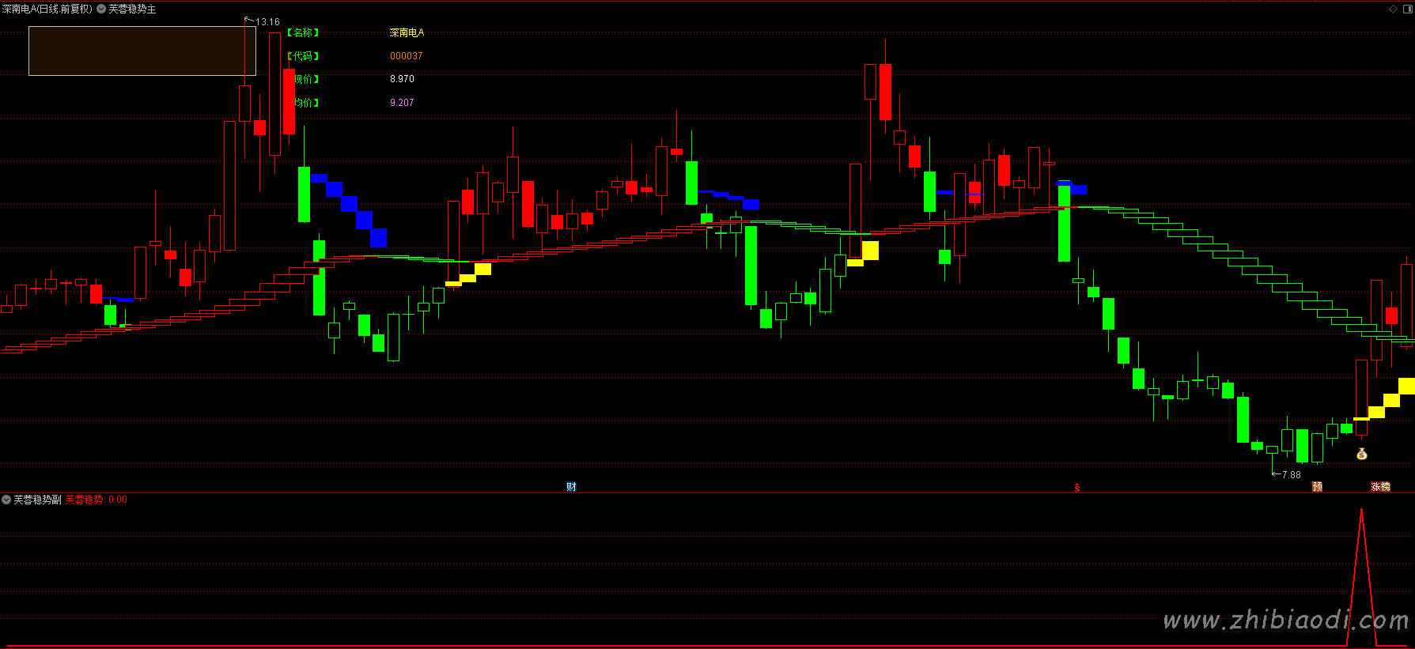Click the brown empty box at top left

click(142, 51)
